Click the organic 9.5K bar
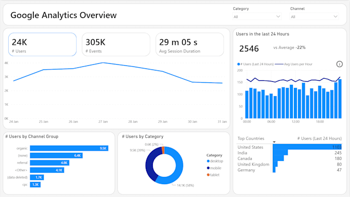The height and width of the screenshot is (197, 350). click(69, 148)
